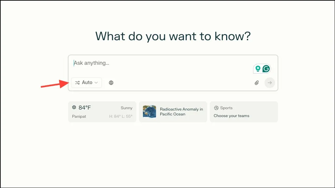Open the Earth thumbnail news image
This screenshot has width=335, height=188.
click(x=149, y=111)
